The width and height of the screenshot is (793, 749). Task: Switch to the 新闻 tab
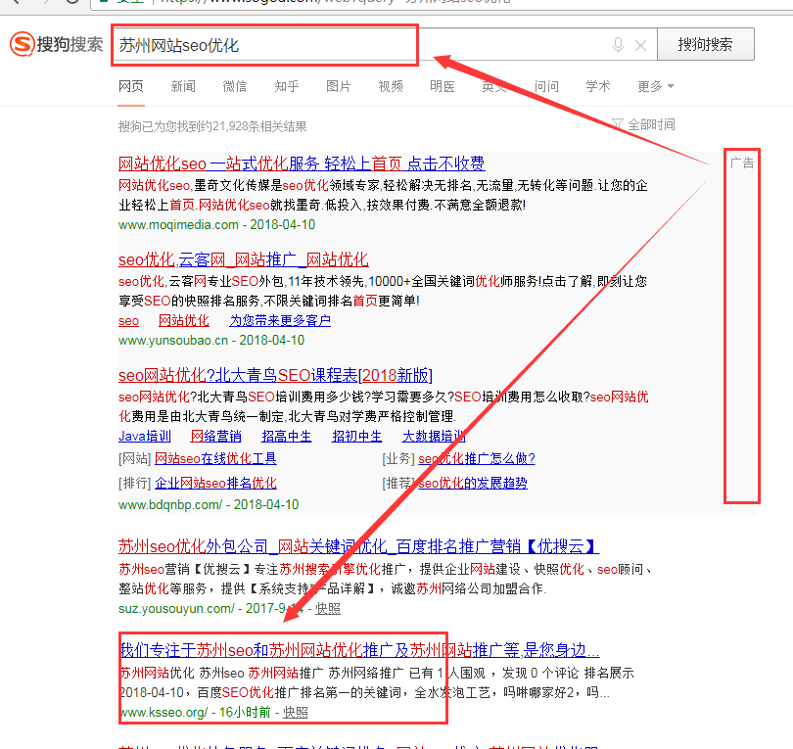(x=183, y=86)
